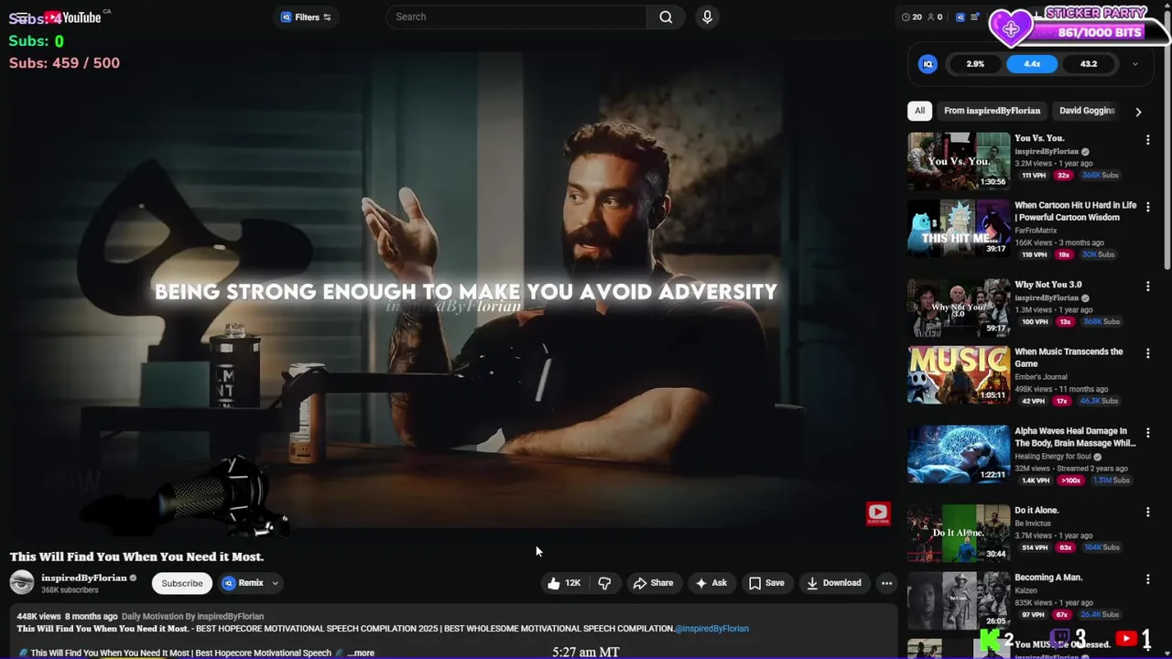Click the 'Be Invictus' channel name
Image resolution: width=1172 pixels, height=659 pixels.
(x=1033, y=524)
